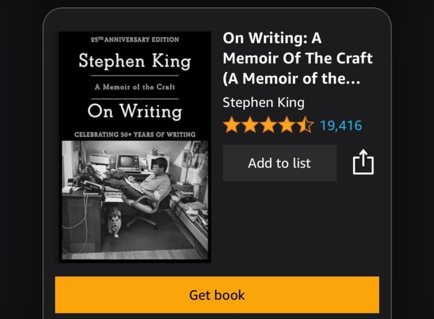
Task: Click the Stephen King name on the cover
Action: [135, 61]
